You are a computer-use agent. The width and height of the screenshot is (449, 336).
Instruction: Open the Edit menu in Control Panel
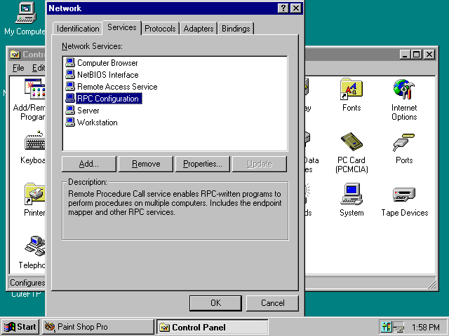point(38,68)
